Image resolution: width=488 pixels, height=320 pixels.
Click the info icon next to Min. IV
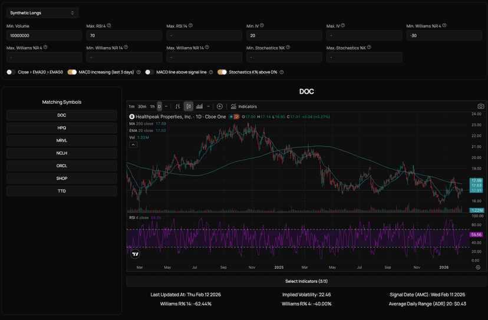point(262,25)
